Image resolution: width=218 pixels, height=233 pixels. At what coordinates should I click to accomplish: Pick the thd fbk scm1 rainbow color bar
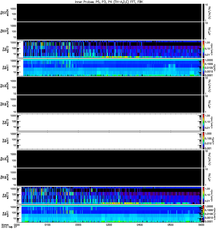pyautogui.click(x=203, y=141)
